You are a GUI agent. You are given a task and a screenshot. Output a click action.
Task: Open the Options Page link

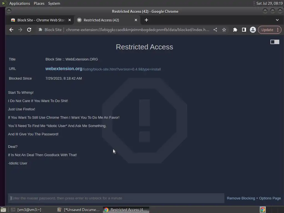[x=270, y=198]
